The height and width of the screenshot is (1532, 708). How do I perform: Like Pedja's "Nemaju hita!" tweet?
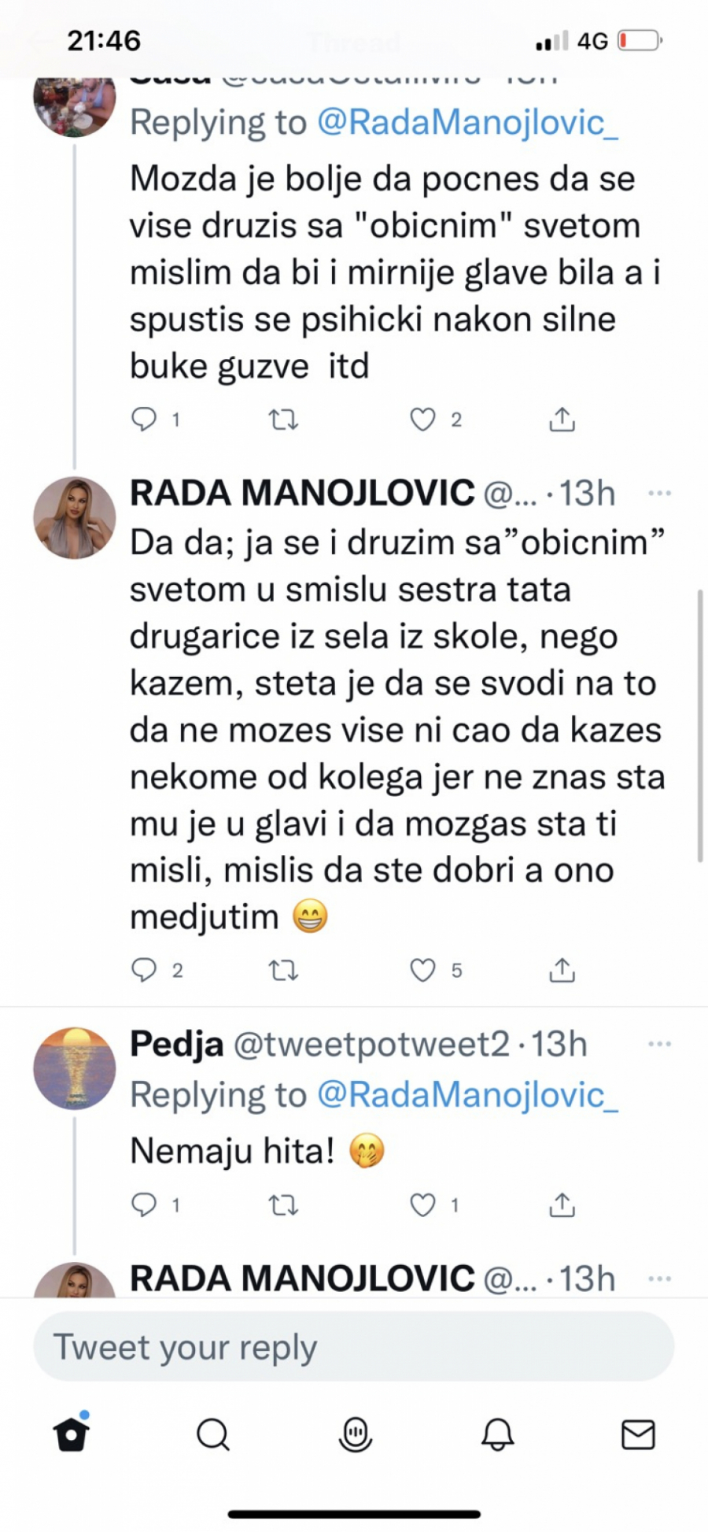[422, 1205]
